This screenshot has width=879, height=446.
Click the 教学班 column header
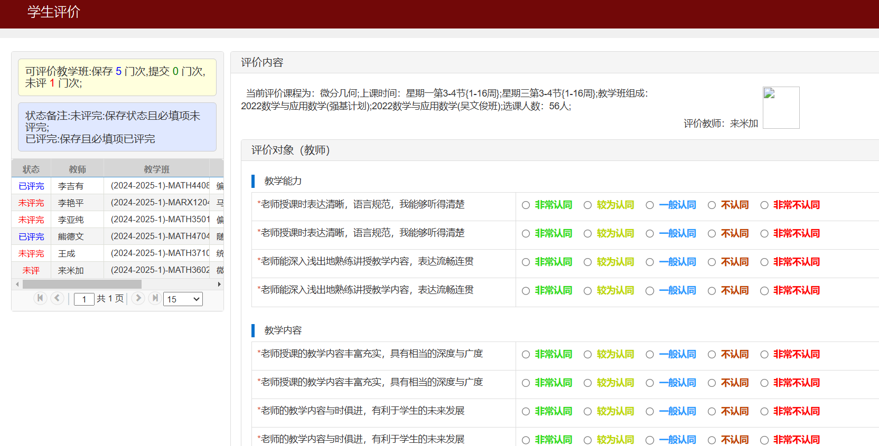156,169
